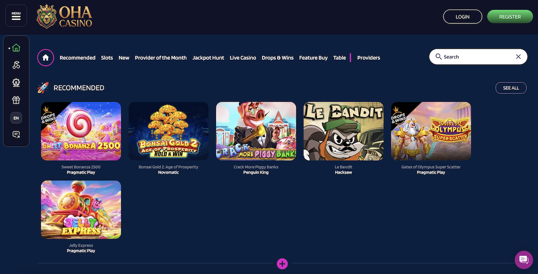
Task: Click the green REGISTER button
Action: tap(510, 17)
